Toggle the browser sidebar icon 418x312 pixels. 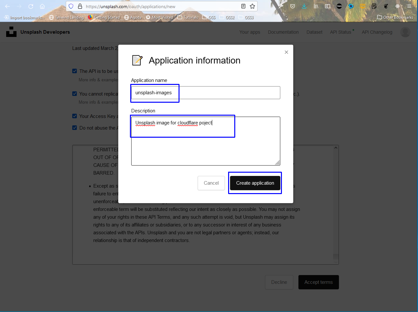tap(328, 6)
